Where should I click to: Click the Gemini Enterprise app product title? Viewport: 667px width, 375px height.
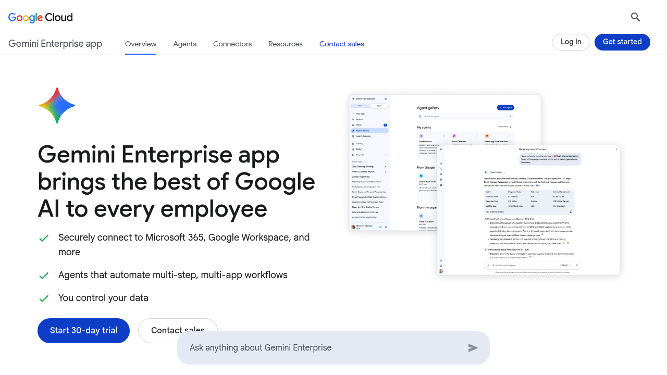pos(55,44)
